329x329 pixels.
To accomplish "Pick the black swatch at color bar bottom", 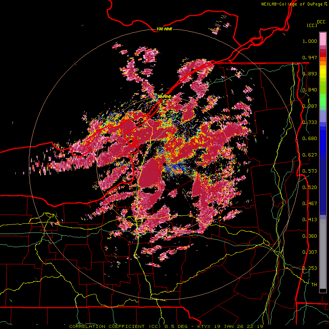I will 323,291.
